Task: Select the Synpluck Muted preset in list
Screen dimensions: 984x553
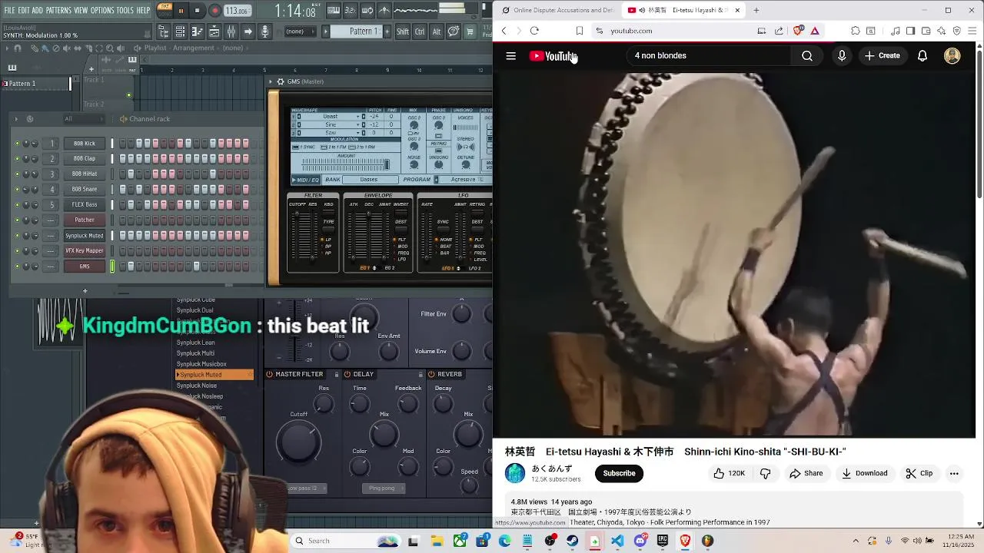Action: pyautogui.click(x=214, y=375)
